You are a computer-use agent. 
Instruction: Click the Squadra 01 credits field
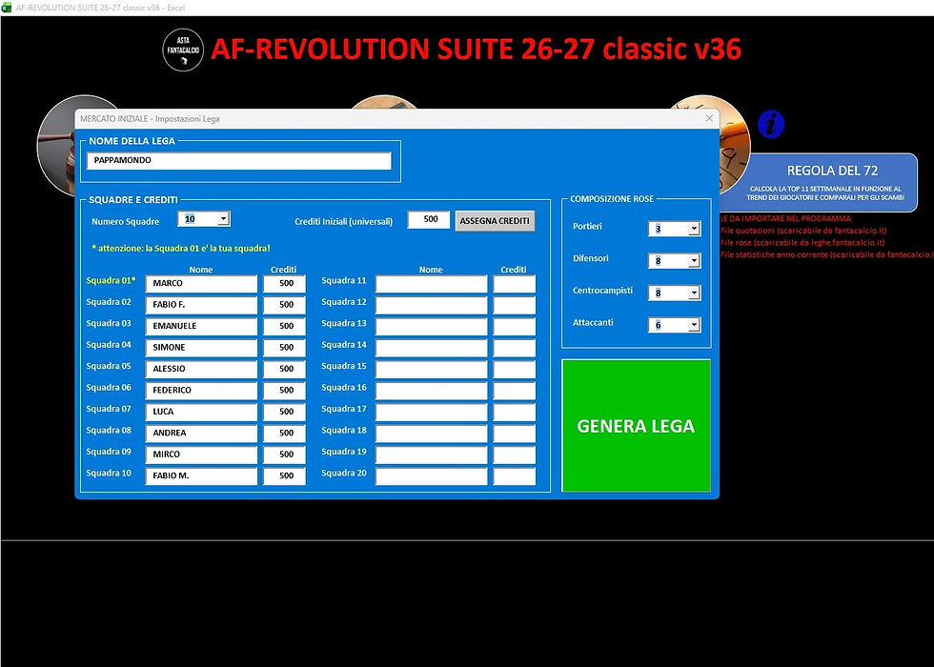pos(285,284)
